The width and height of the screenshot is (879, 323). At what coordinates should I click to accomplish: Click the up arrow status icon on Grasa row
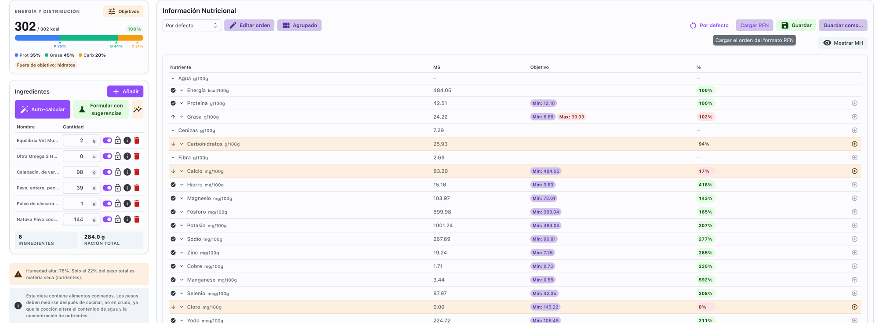tap(173, 117)
